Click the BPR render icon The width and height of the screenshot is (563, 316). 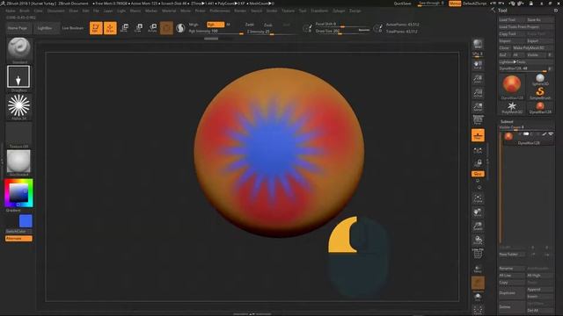(478, 45)
